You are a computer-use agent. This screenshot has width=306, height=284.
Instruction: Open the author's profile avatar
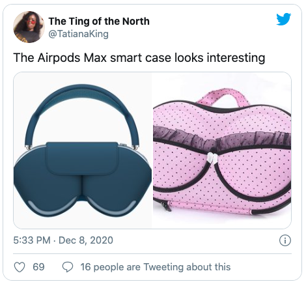29,27
